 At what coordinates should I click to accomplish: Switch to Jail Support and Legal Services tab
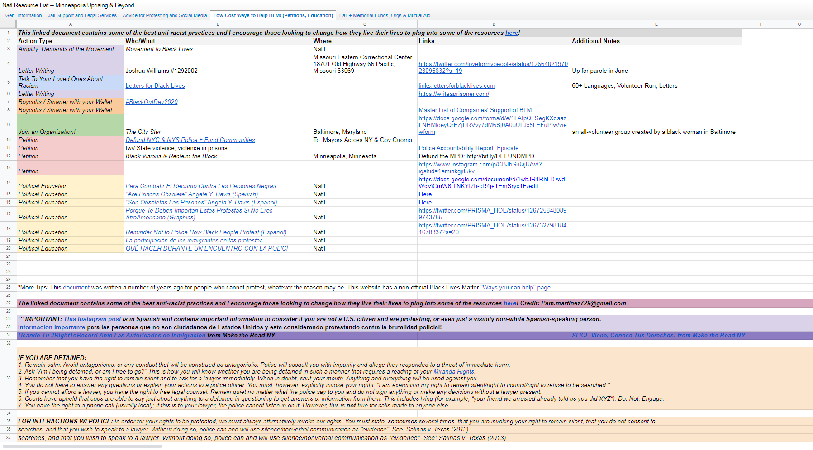point(82,15)
